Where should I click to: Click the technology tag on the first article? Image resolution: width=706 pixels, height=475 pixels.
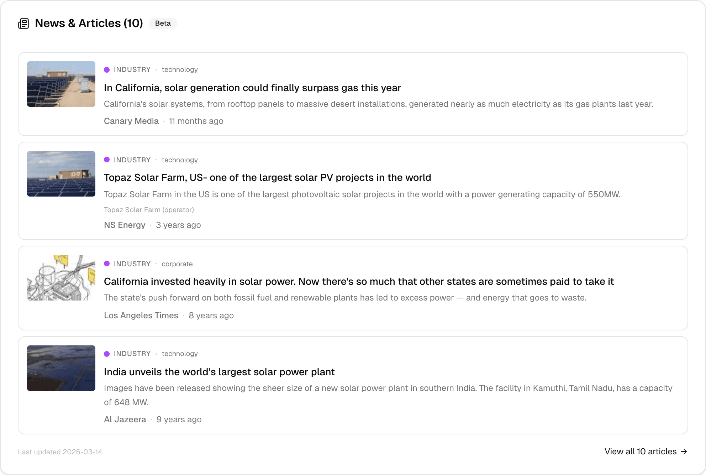[180, 69]
